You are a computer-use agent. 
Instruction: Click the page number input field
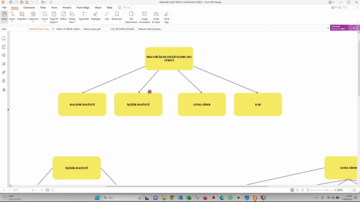point(22,190)
